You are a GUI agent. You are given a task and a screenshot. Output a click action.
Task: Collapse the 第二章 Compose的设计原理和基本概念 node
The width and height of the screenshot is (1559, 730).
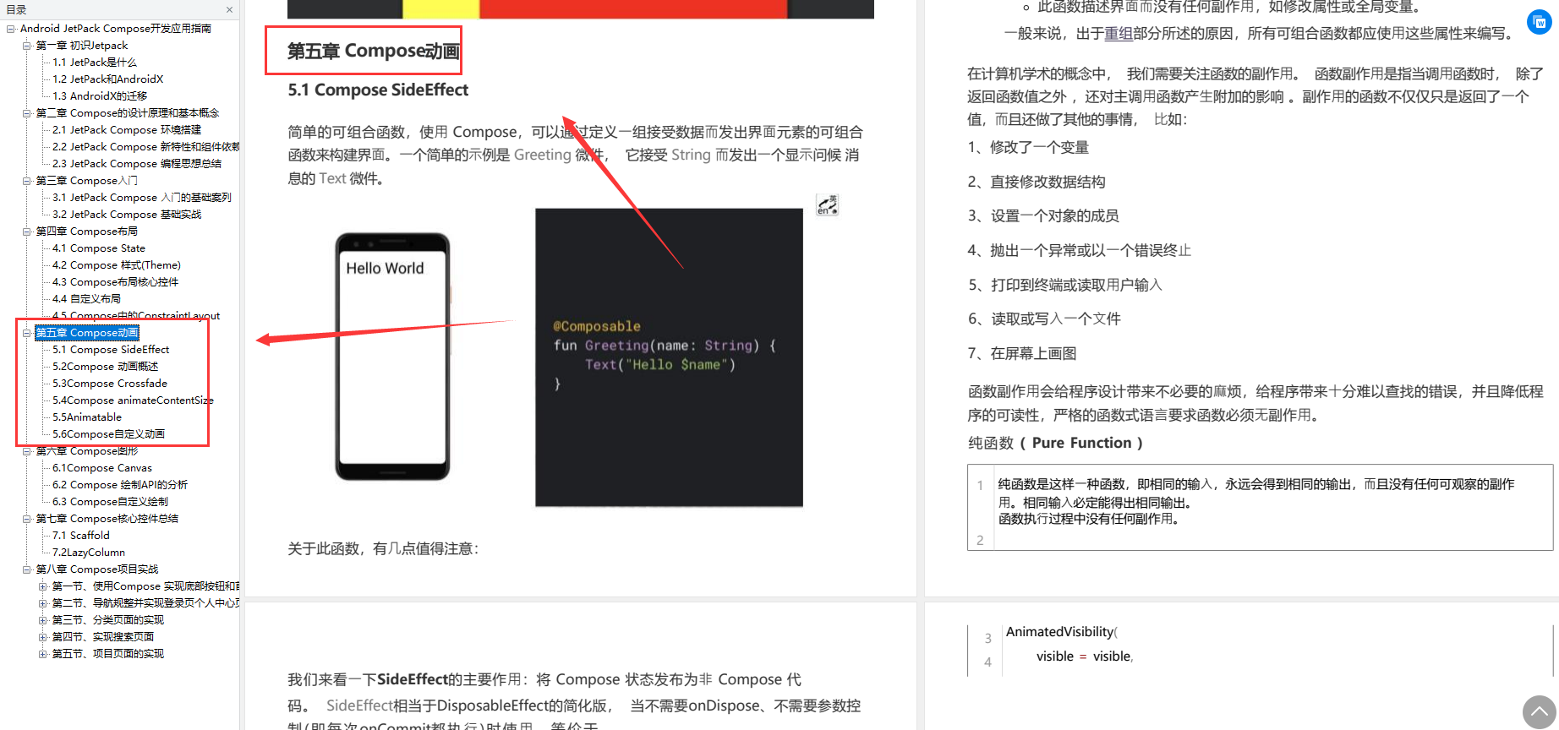[26, 113]
